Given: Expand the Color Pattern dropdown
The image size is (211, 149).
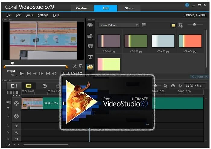Looking at the screenshot, I should click(x=118, y=25).
